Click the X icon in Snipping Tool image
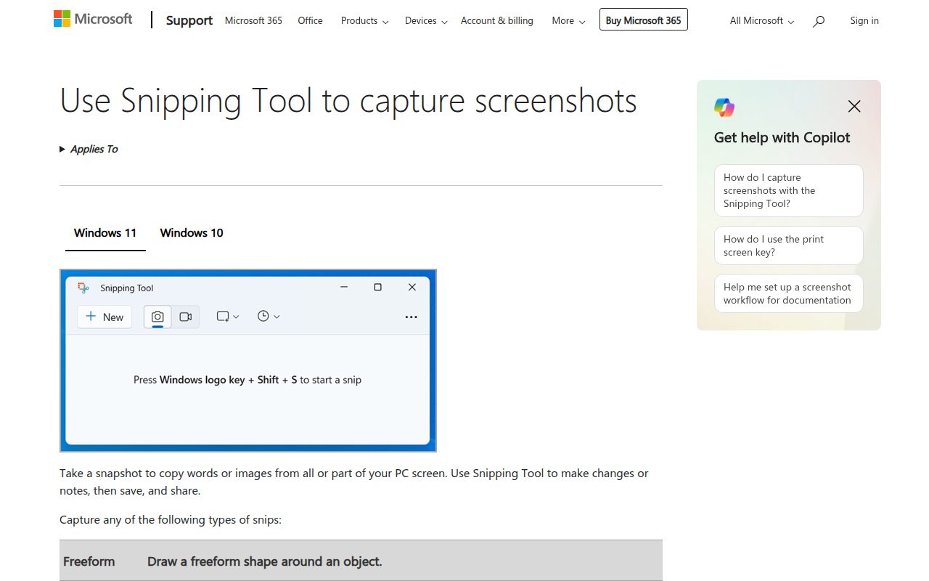Image resolution: width=929 pixels, height=581 pixels. click(412, 288)
